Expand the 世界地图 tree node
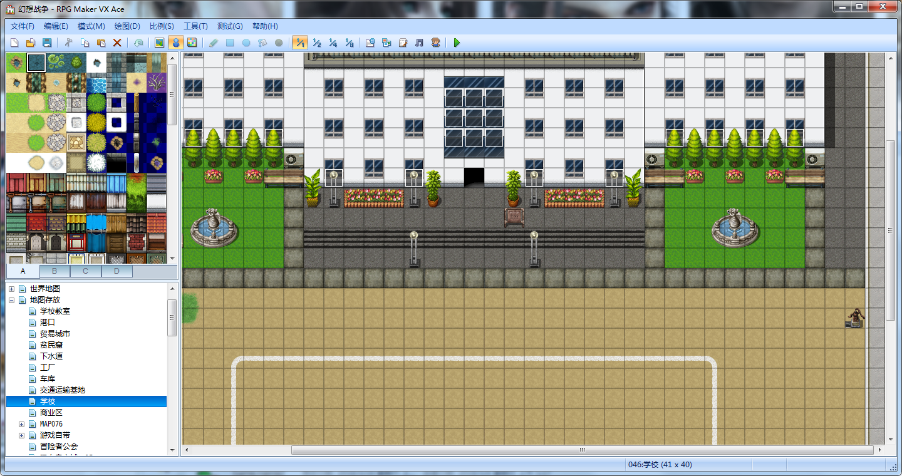 [11, 289]
